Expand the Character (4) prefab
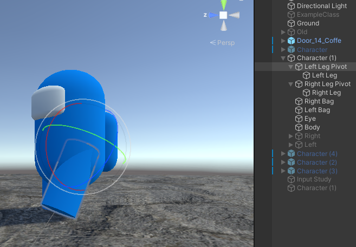This screenshot has width=356, height=247. coord(283,154)
